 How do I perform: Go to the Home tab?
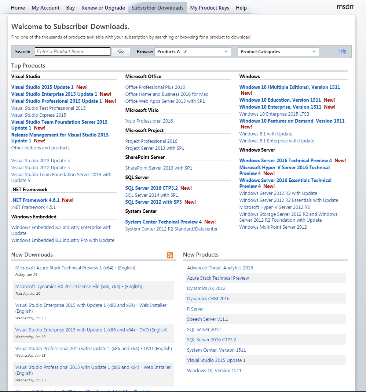point(18,8)
